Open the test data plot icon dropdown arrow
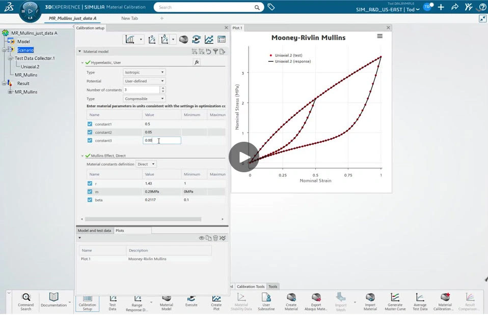 [x=141, y=40]
